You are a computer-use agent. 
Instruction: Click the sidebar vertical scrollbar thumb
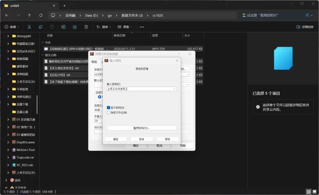click(37, 104)
